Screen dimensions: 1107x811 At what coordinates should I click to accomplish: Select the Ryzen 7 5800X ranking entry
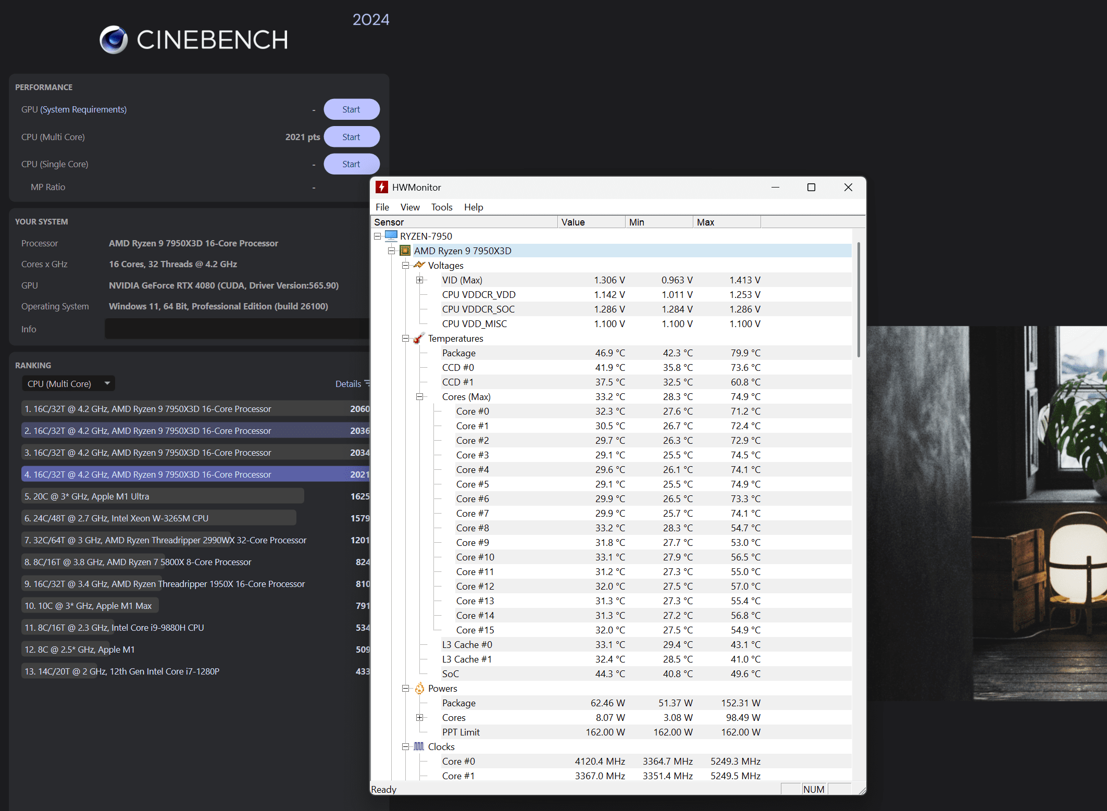coord(195,562)
